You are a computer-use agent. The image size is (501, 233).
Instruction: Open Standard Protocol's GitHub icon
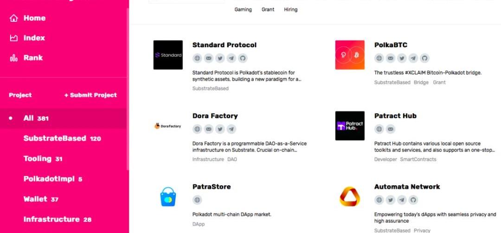[x=243, y=58]
